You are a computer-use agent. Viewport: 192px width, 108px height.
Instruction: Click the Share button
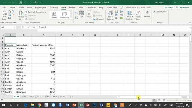[x=169, y=7]
